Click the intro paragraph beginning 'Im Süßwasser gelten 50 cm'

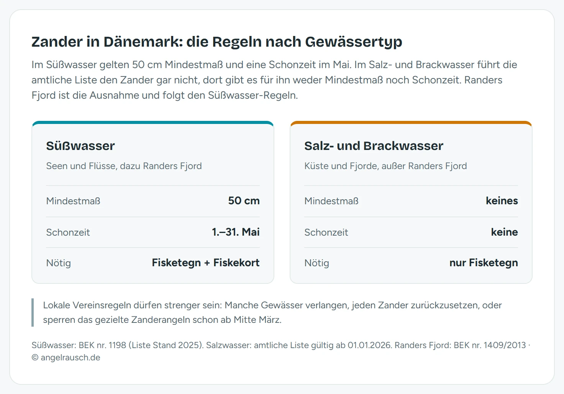tap(274, 80)
